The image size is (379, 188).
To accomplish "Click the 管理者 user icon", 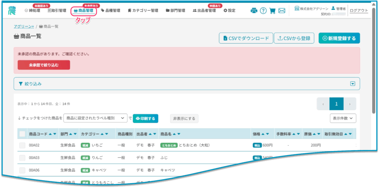I will pyautogui.click(x=333, y=8).
